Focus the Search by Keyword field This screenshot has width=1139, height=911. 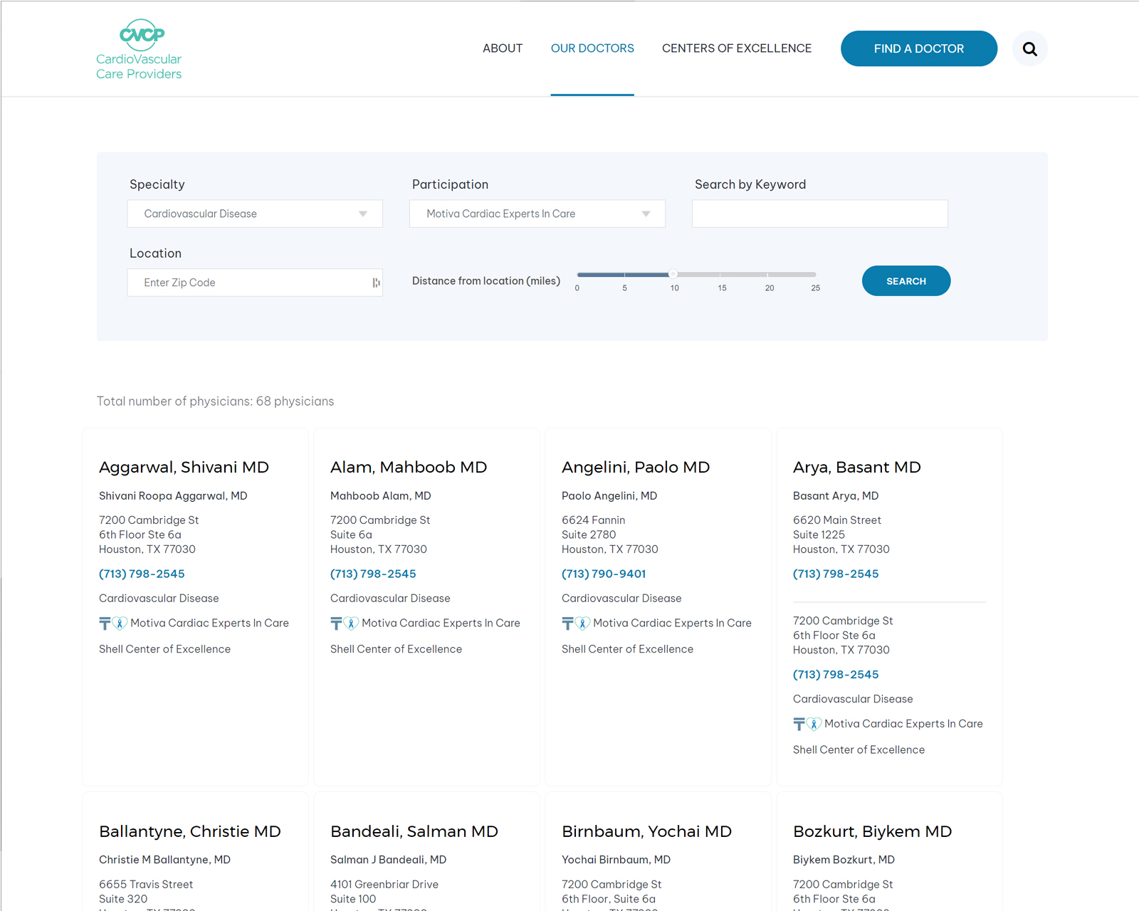click(820, 214)
